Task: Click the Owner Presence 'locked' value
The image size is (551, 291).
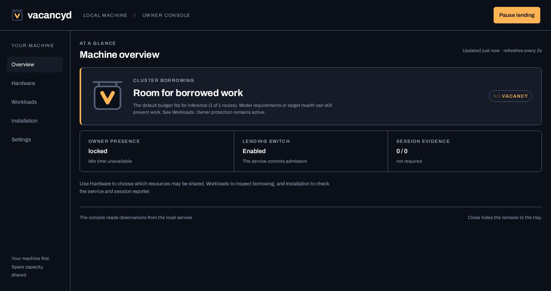Action: tap(98, 151)
